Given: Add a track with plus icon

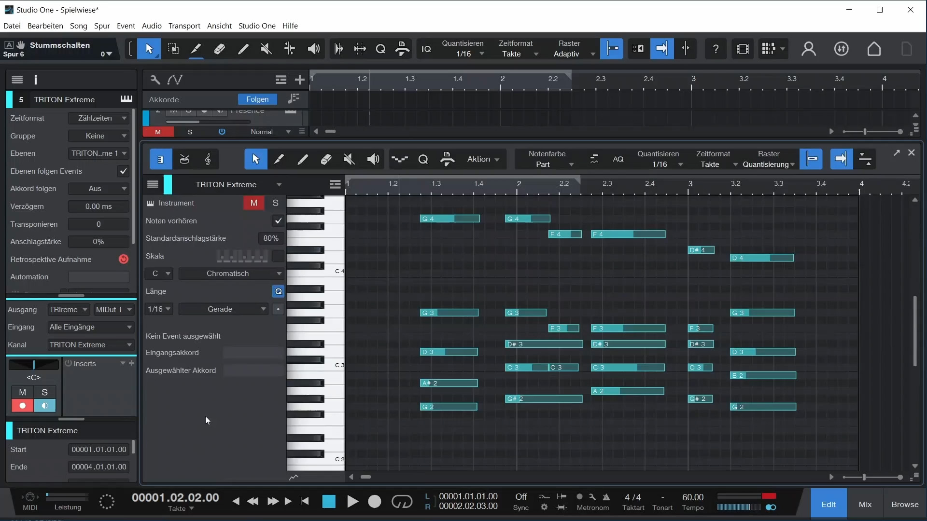Looking at the screenshot, I should coord(300,80).
